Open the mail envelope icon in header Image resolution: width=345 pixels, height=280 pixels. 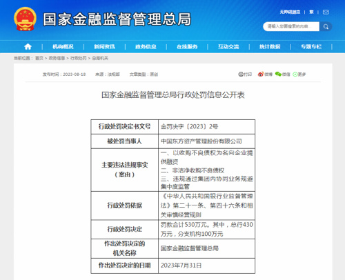click(x=326, y=12)
